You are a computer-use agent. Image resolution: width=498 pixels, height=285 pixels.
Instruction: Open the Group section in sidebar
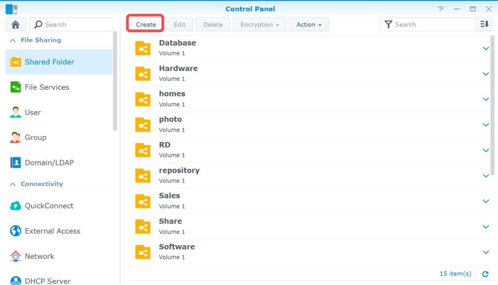coord(35,137)
